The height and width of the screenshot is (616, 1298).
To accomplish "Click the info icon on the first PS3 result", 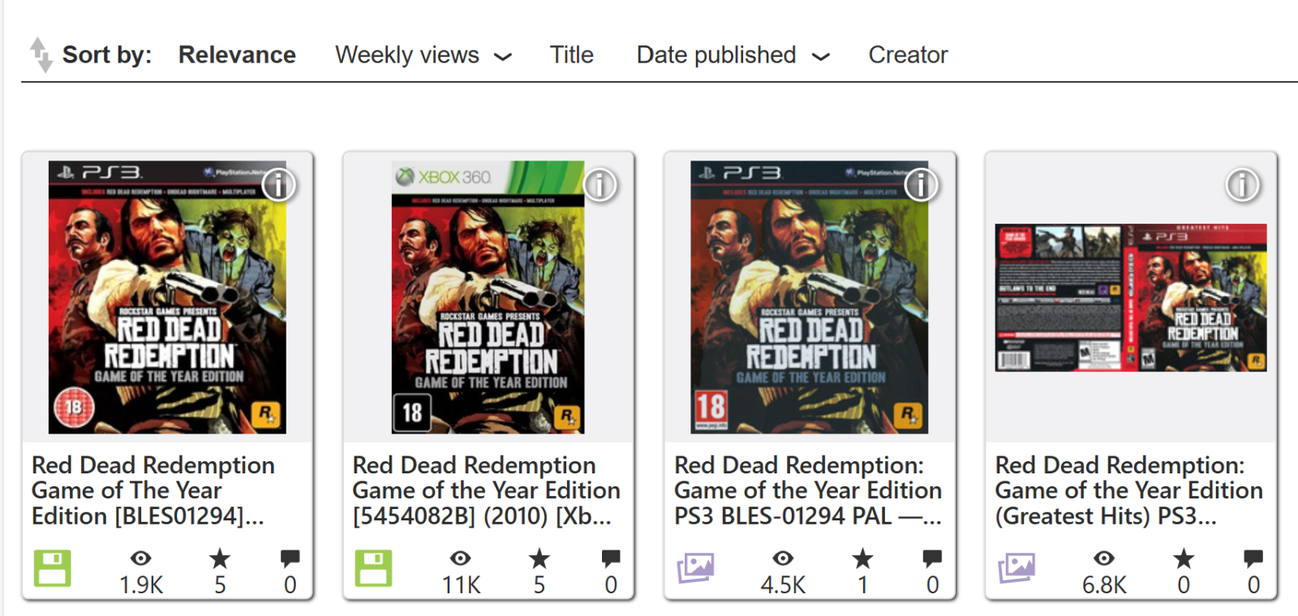I will pyautogui.click(x=278, y=185).
